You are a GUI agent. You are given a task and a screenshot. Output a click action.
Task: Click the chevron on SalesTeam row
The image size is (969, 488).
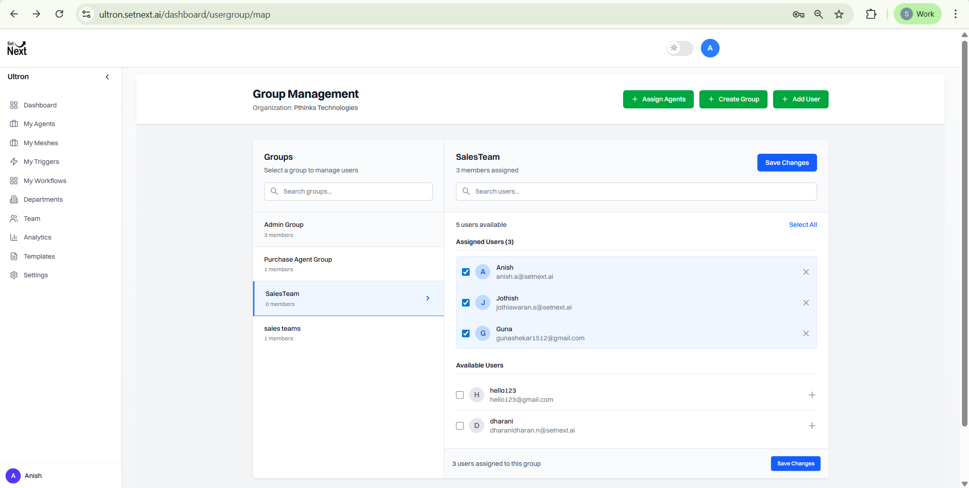point(428,298)
